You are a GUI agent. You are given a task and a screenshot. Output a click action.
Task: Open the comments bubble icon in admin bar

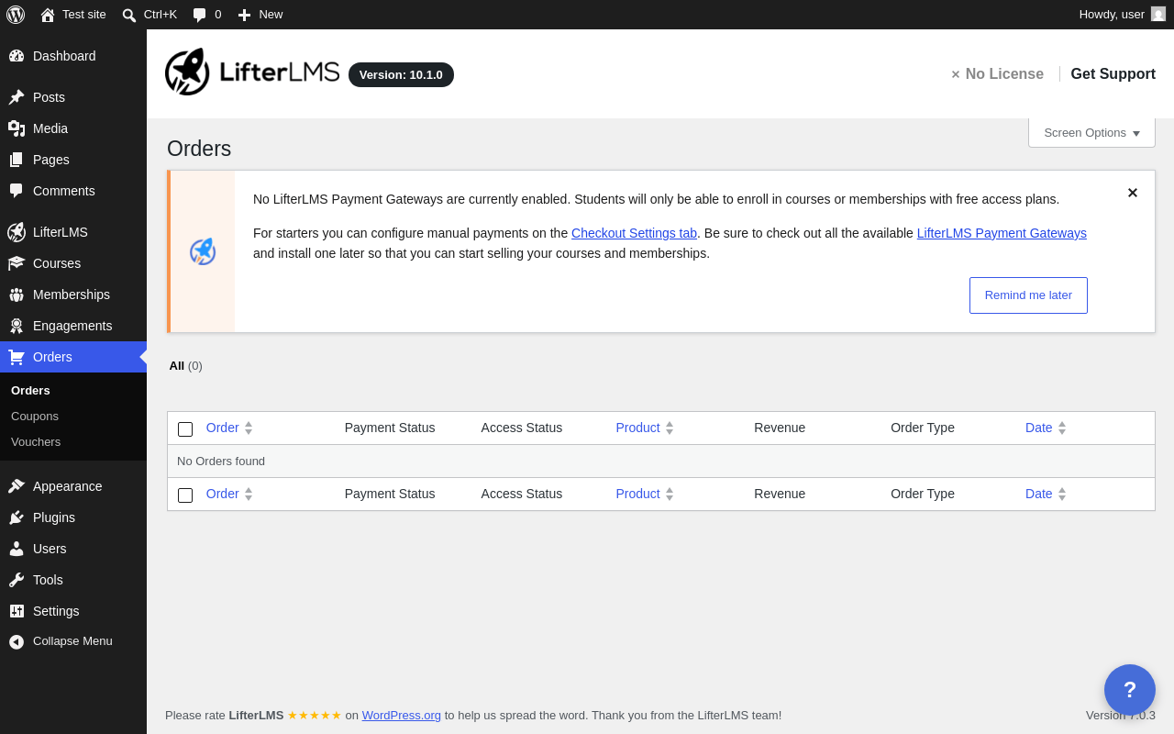coord(200,15)
